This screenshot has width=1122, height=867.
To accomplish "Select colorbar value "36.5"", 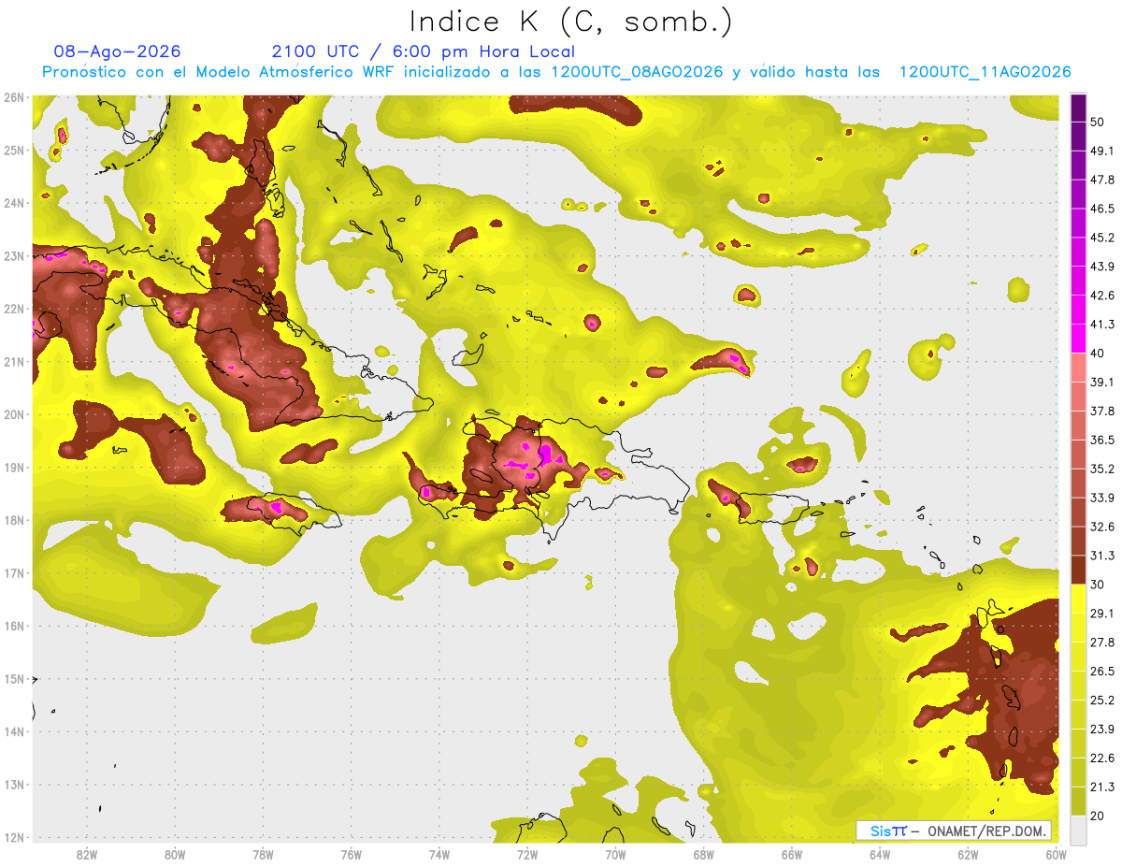I will (x=1102, y=440).
